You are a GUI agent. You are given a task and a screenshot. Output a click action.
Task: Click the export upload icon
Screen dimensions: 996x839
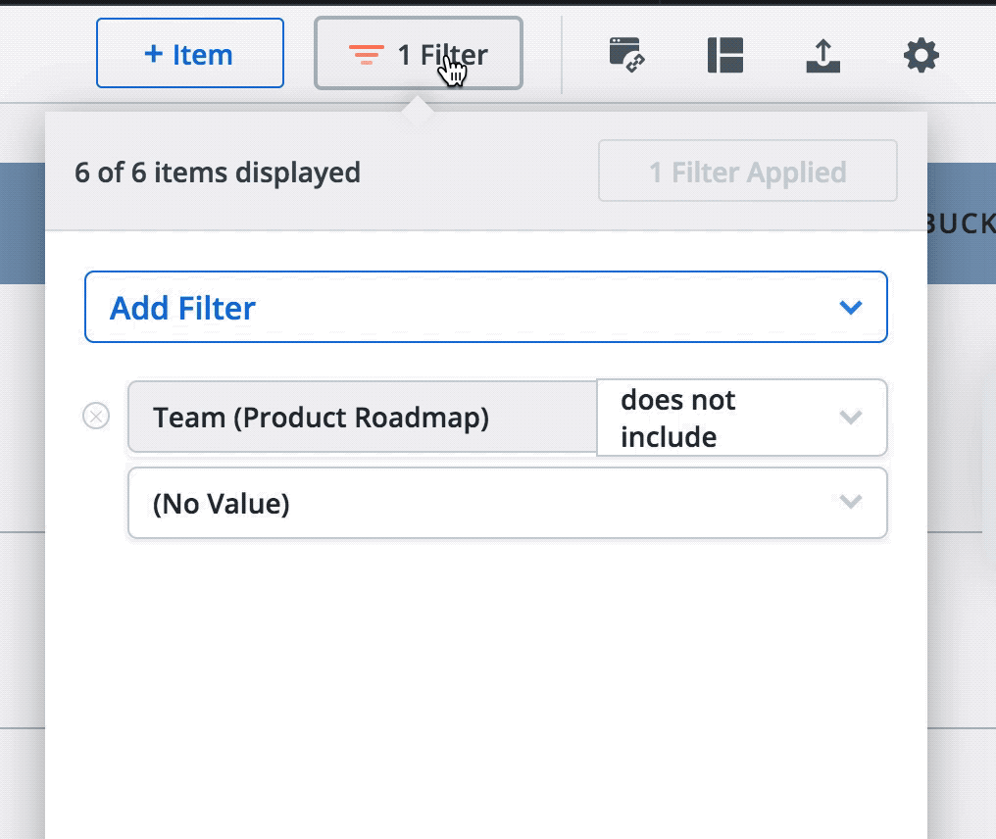(x=822, y=57)
